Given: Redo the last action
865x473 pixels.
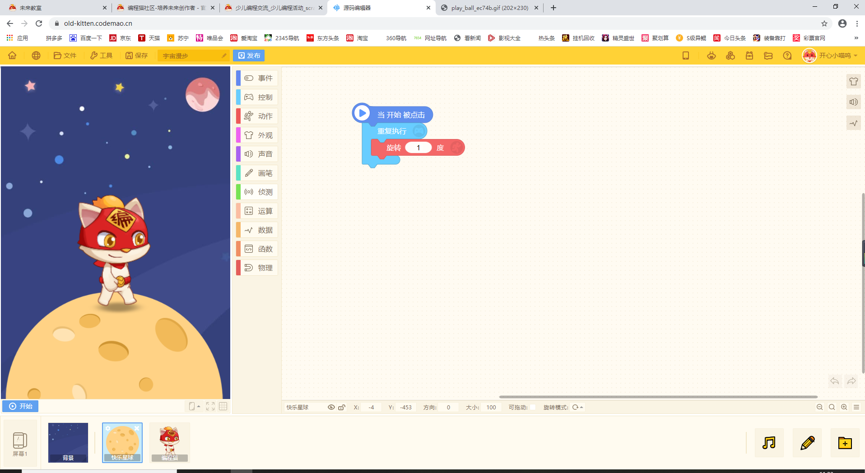Looking at the screenshot, I should click(851, 381).
